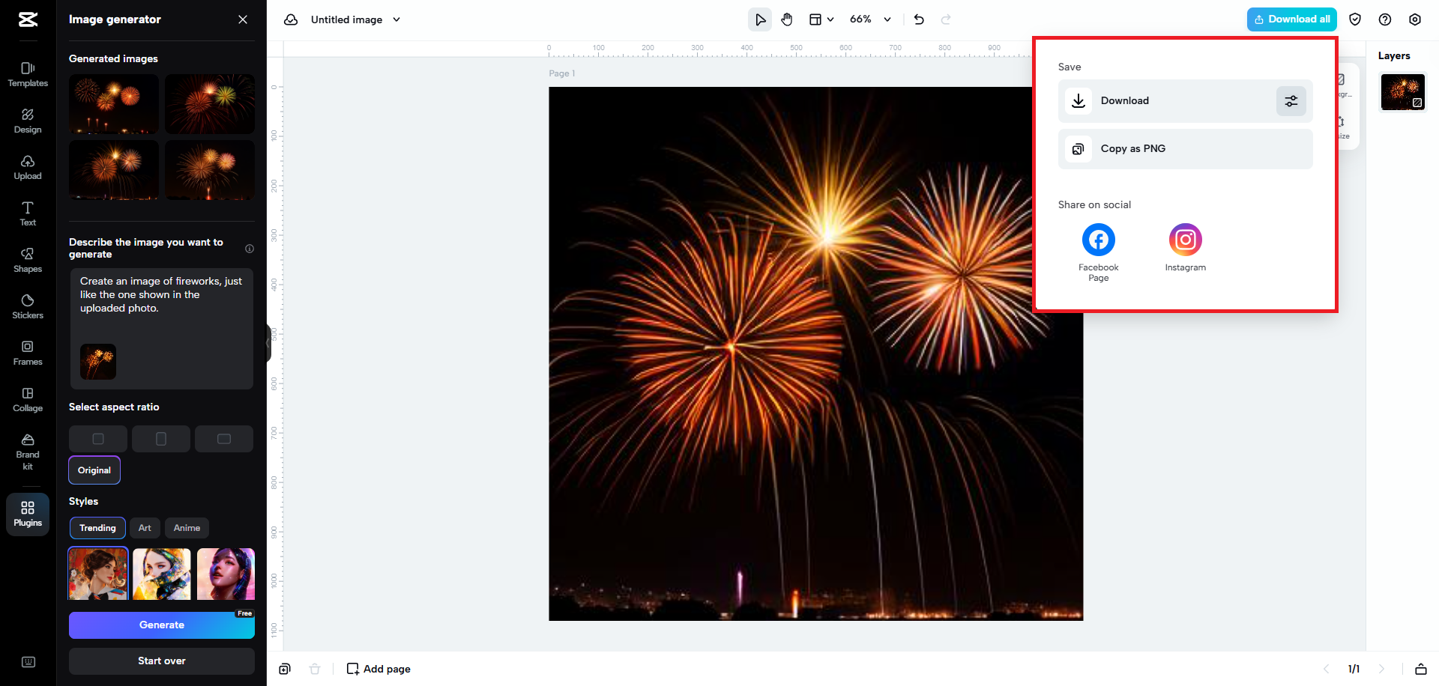Share image to Instagram

pos(1185,240)
